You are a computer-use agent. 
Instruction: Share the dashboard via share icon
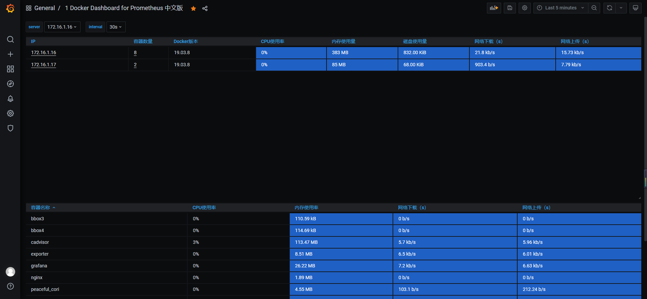point(205,8)
